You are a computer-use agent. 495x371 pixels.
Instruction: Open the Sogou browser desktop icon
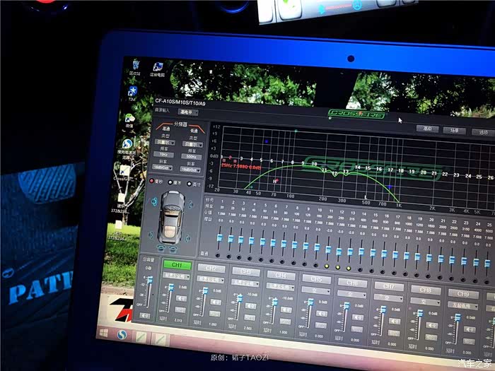click(x=127, y=145)
